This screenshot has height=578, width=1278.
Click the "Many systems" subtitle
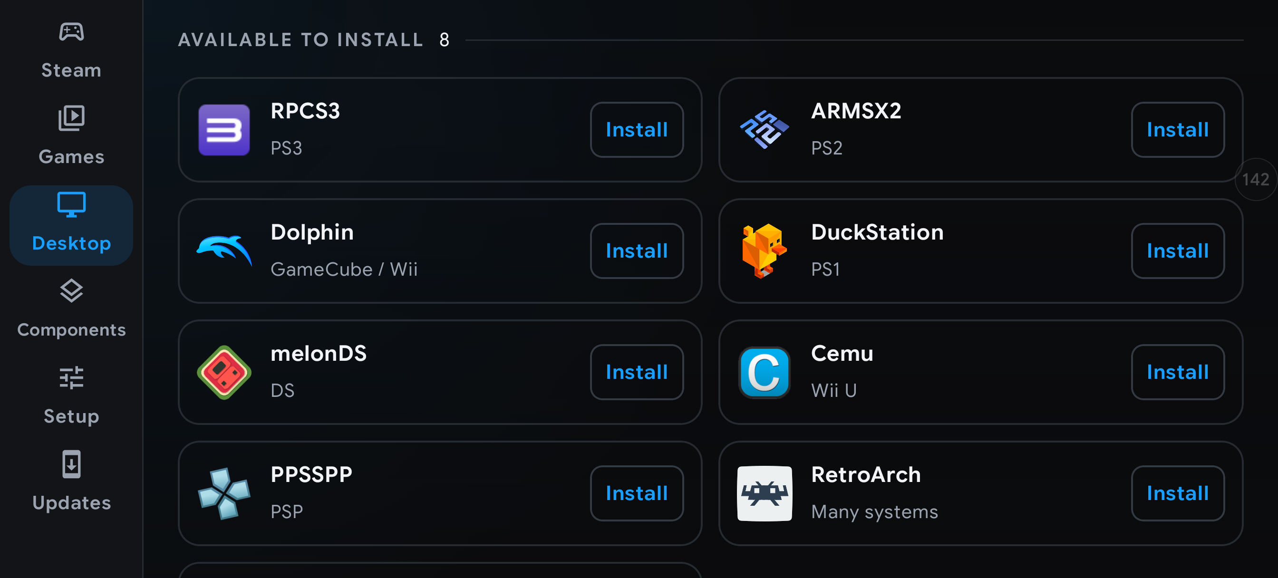click(x=874, y=512)
